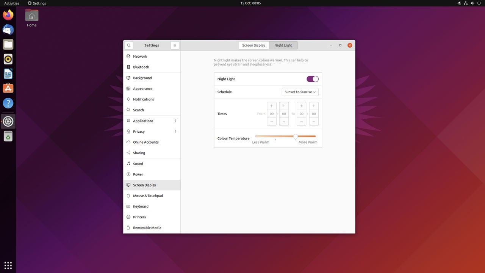485x273 pixels.
Task: Open the Activities overview
Action: click(x=12, y=3)
